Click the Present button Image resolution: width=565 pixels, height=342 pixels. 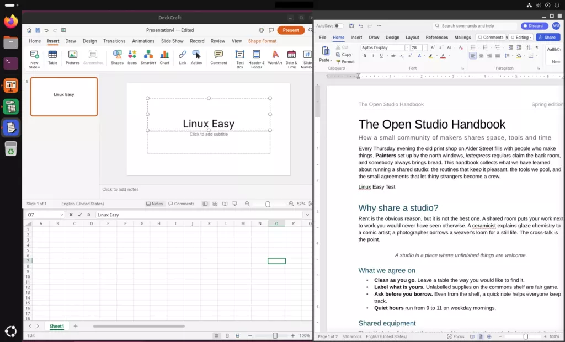(x=291, y=30)
